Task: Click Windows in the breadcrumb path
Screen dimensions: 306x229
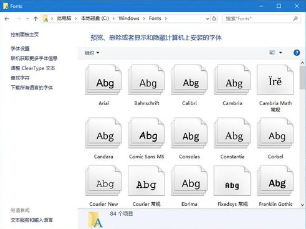Action: click(129, 18)
